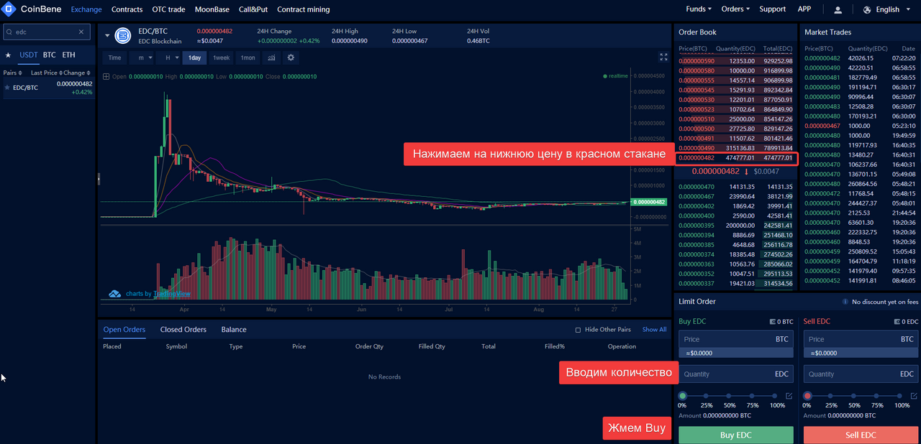Switch to the Open Orders tab
This screenshot has height=444, width=921.
pos(124,330)
